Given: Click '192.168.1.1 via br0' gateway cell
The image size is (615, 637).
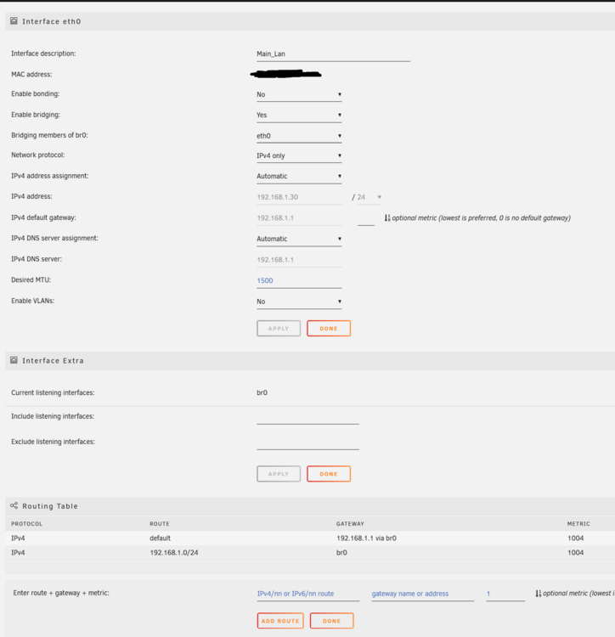Looking at the screenshot, I should coord(366,538).
